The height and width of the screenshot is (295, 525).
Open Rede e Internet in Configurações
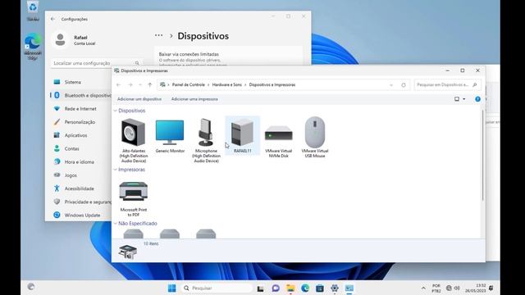point(80,109)
